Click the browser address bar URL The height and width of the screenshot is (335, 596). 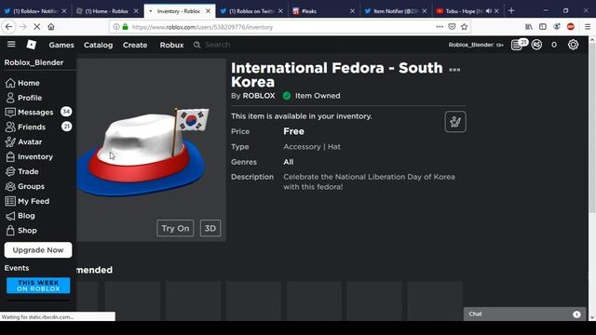click(x=202, y=27)
